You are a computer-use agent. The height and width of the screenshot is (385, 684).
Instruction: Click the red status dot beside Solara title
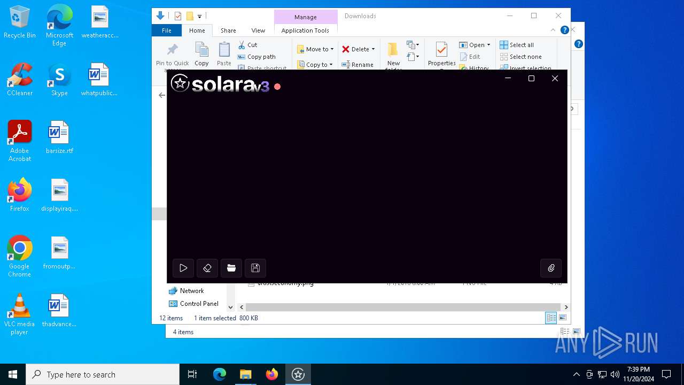tap(277, 86)
